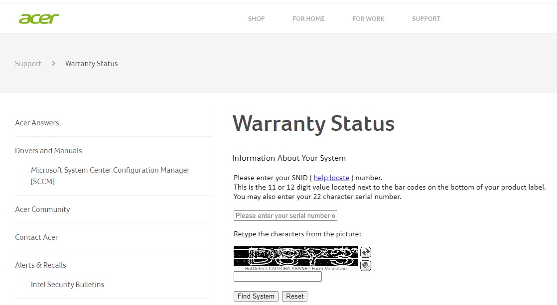Focus the serial number input field
Viewport: 557px width, 305px height.
coord(285,215)
